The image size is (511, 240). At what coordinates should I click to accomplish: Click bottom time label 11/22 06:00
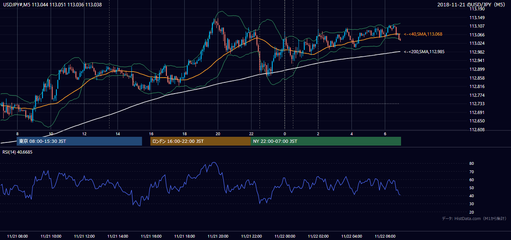click(x=385, y=236)
